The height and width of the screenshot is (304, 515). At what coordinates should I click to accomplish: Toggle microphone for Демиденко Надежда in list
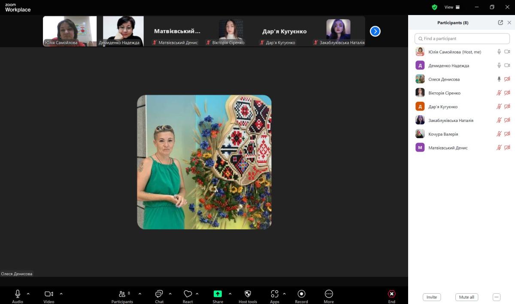tap(499, 65)
